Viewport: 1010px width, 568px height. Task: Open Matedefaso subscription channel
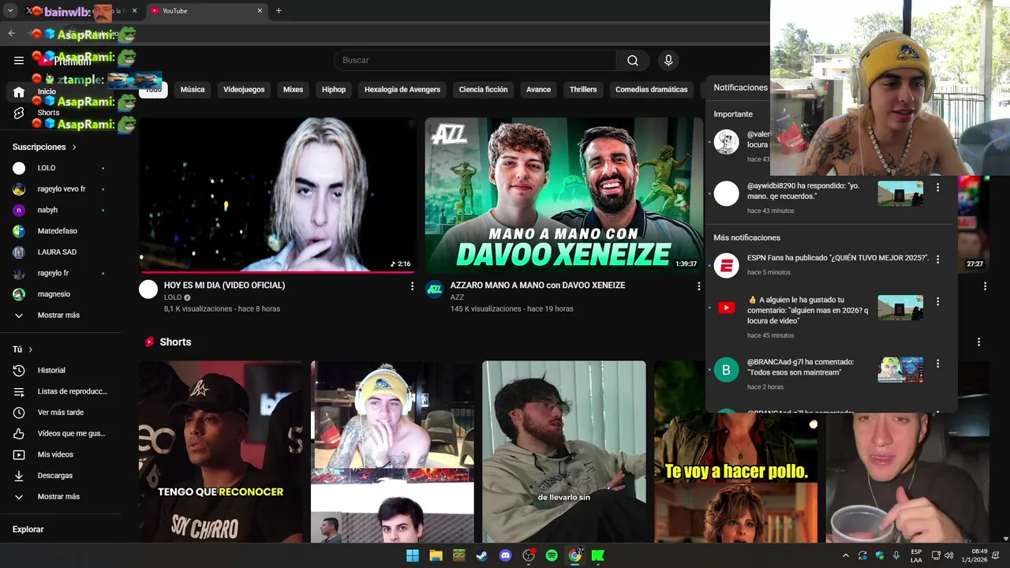(x=60, y=231)
